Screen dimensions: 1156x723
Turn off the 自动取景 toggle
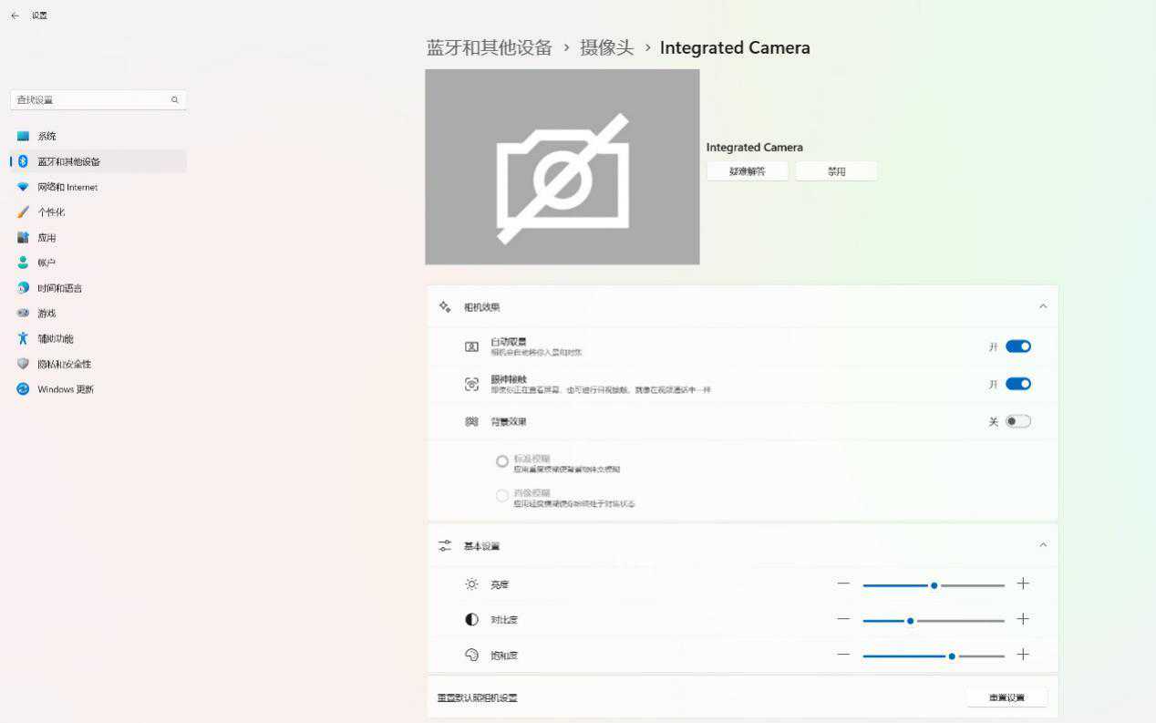pos(1018,346)
